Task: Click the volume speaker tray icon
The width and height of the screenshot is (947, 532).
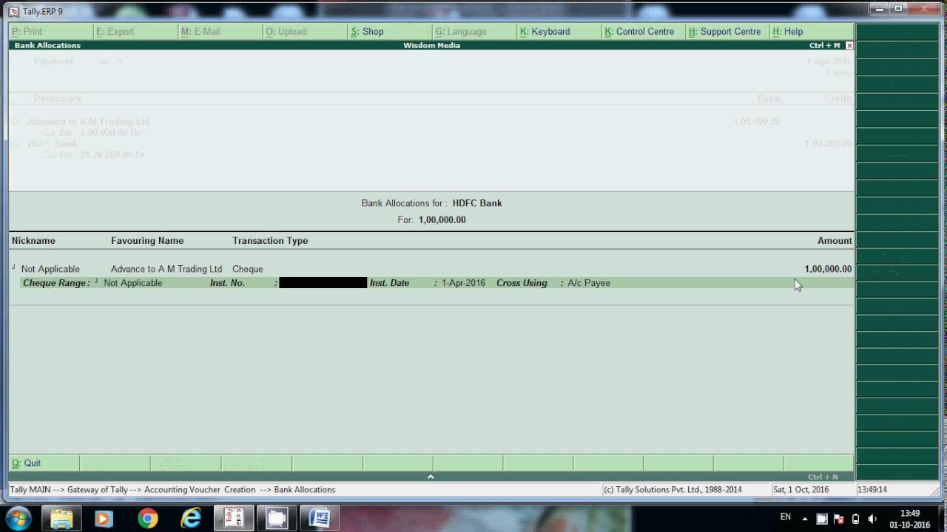Action: (872, 519)
